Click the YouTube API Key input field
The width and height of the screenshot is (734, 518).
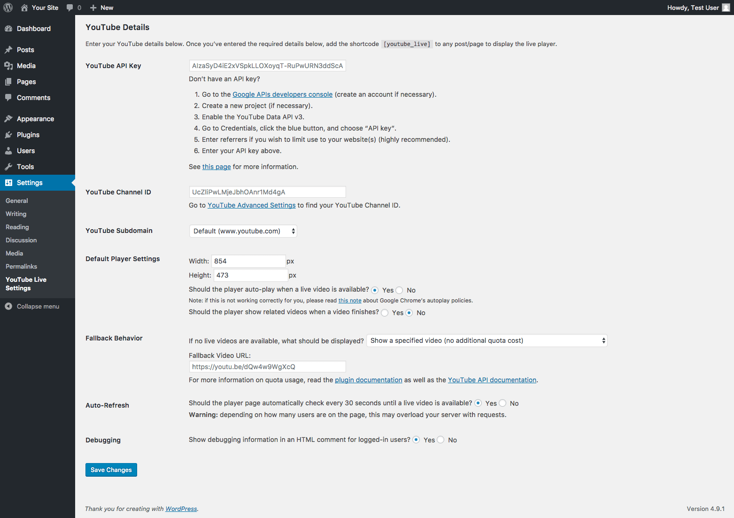267,66
